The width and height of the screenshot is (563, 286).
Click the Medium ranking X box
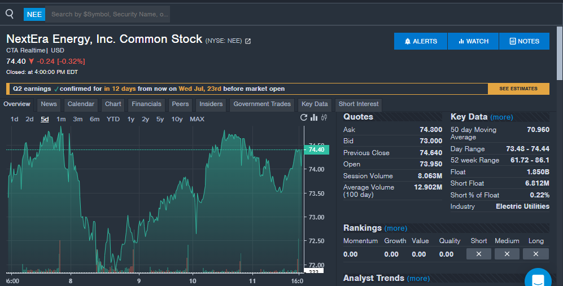(507, 254)
